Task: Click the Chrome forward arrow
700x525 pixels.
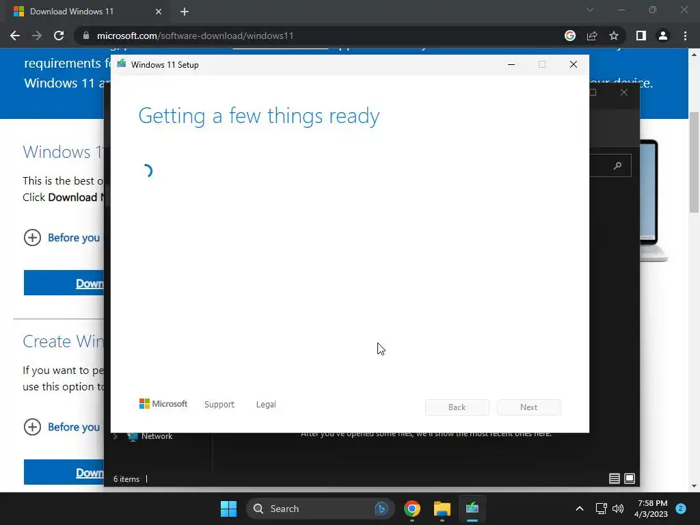Action: (37, 36)
